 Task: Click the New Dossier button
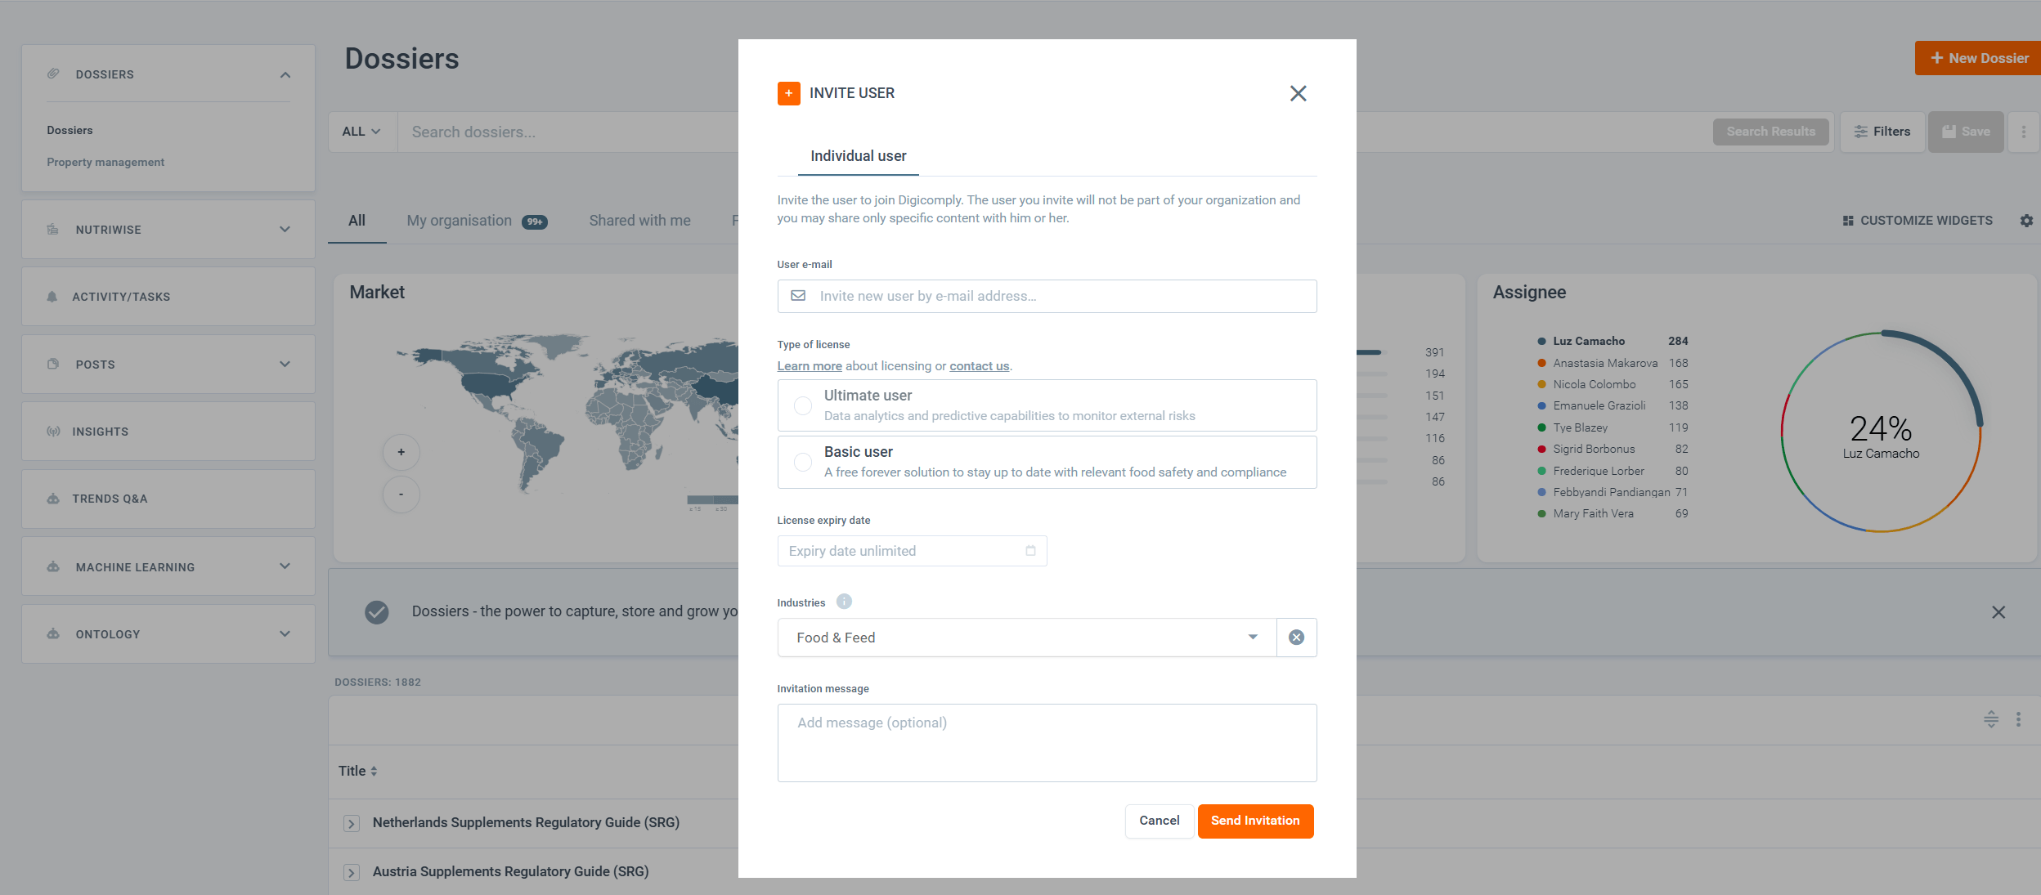pos(1978,58)
